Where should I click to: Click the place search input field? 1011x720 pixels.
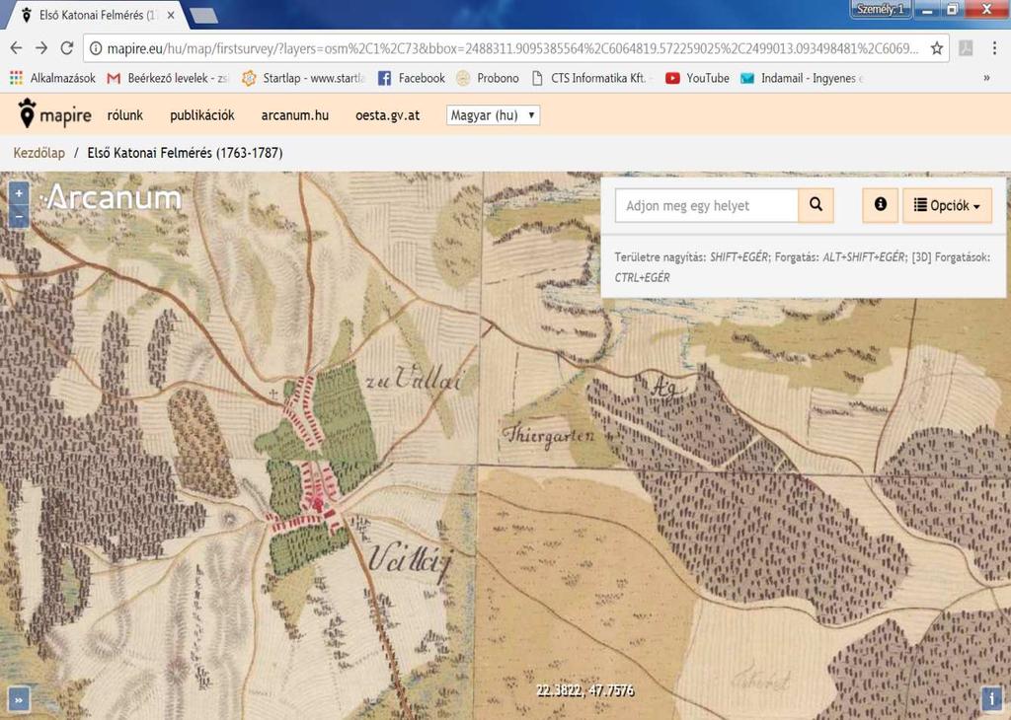[707, 205]
